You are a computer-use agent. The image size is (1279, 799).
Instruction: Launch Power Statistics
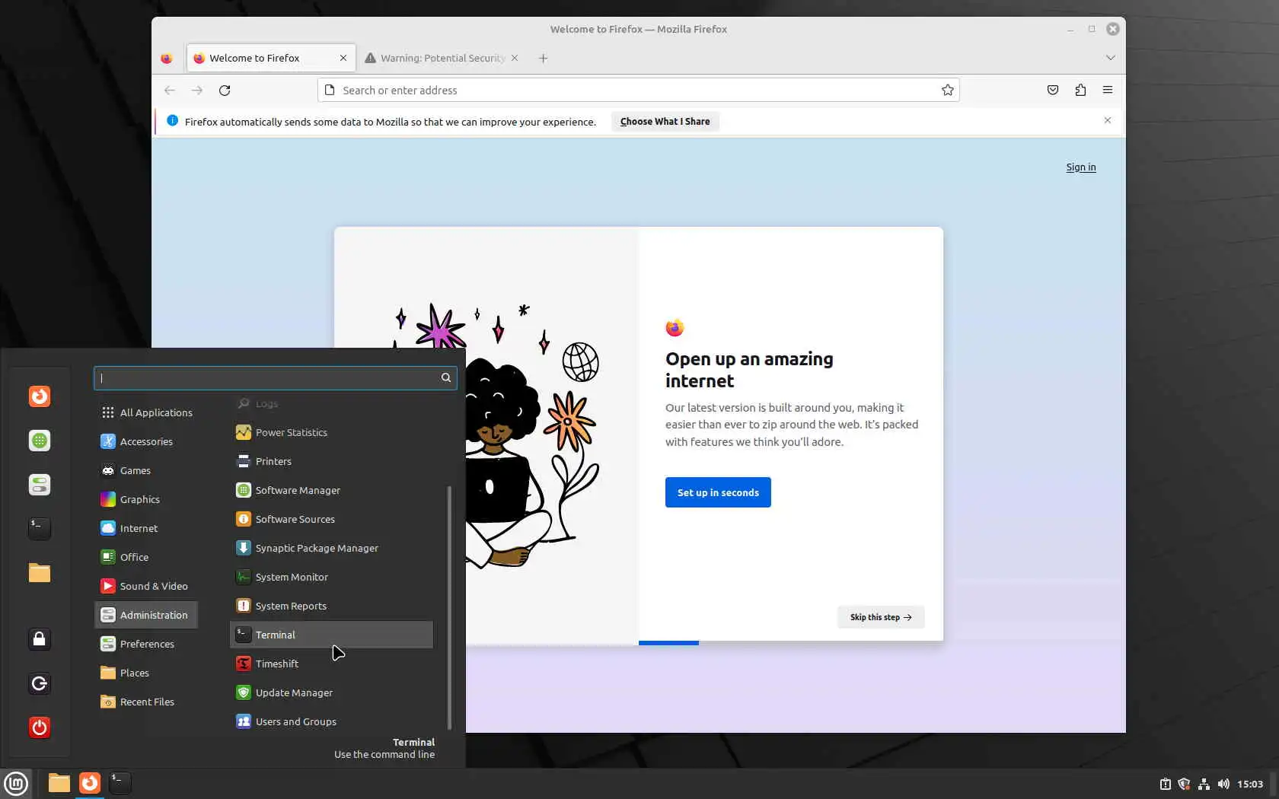coord(332,432)
